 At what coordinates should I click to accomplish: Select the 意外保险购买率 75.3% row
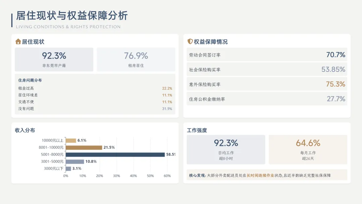(x=267, y=84)
